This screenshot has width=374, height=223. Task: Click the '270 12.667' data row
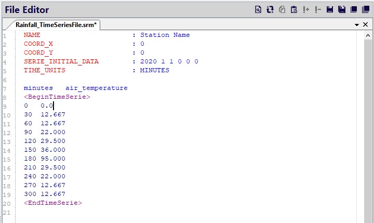coord(44,185)
